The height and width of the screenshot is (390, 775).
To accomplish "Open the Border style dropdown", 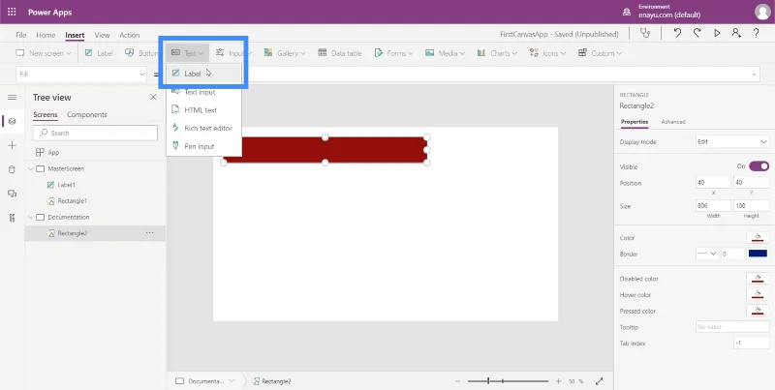I will [707, 254].
